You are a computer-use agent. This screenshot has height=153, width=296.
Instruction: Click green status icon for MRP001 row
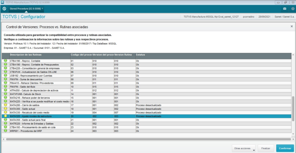tap(5, 131)
